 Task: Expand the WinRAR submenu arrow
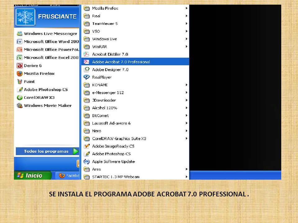tap(187, 47)
